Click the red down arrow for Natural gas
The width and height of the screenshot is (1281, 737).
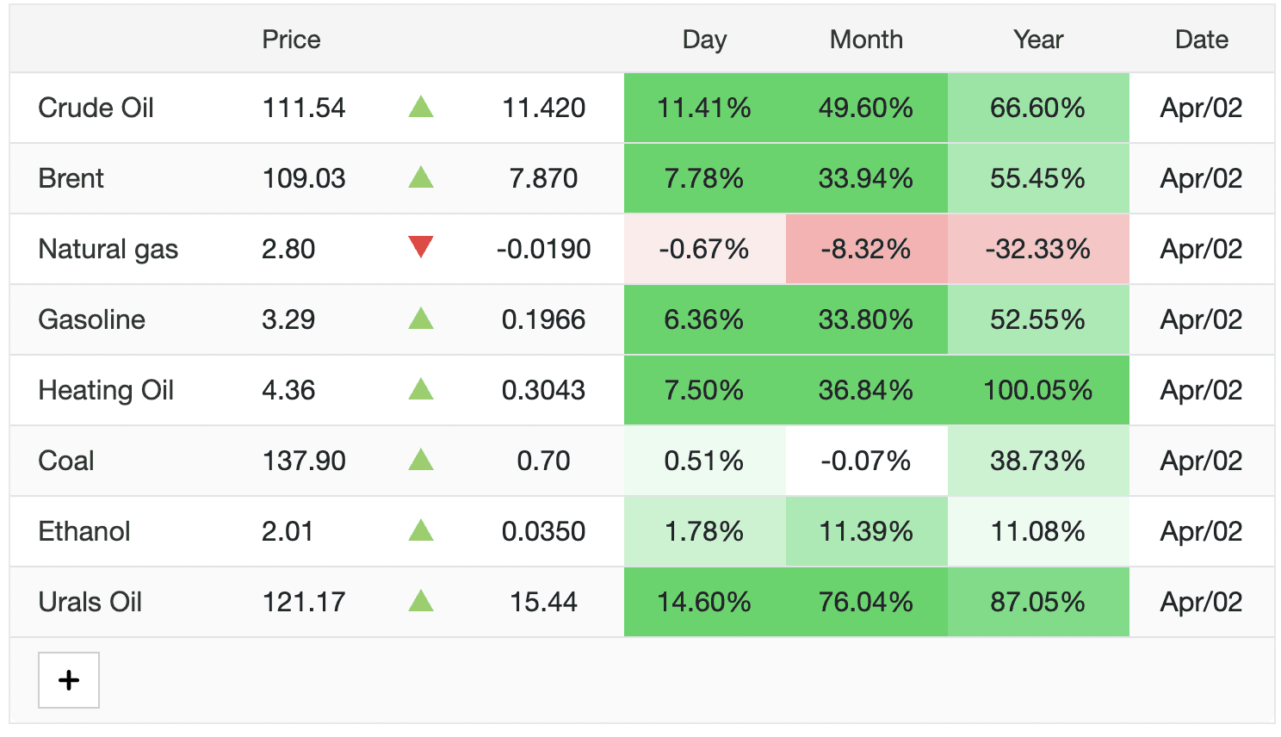tap(420, 248)
